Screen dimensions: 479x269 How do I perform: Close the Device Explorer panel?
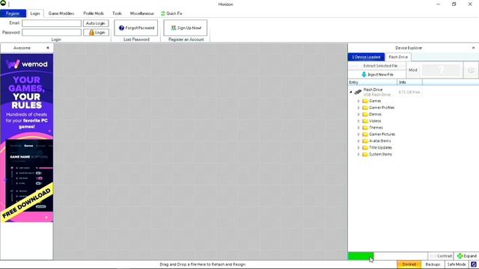pyautogui.click(x=474, y=48)
